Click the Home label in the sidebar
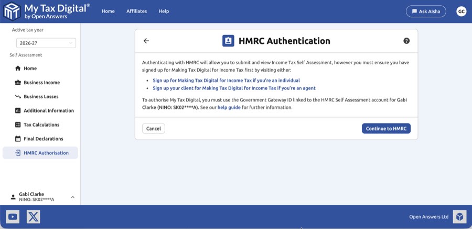Screen dimensions: 472x229 click(30, 68)
